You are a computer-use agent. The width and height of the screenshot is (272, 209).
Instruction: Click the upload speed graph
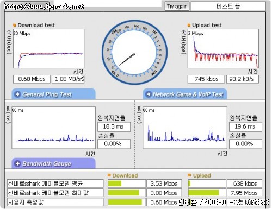(223, 48)
